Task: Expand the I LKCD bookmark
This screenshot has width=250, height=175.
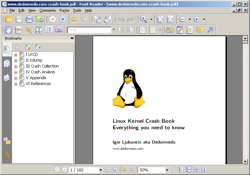Action: 16,55
